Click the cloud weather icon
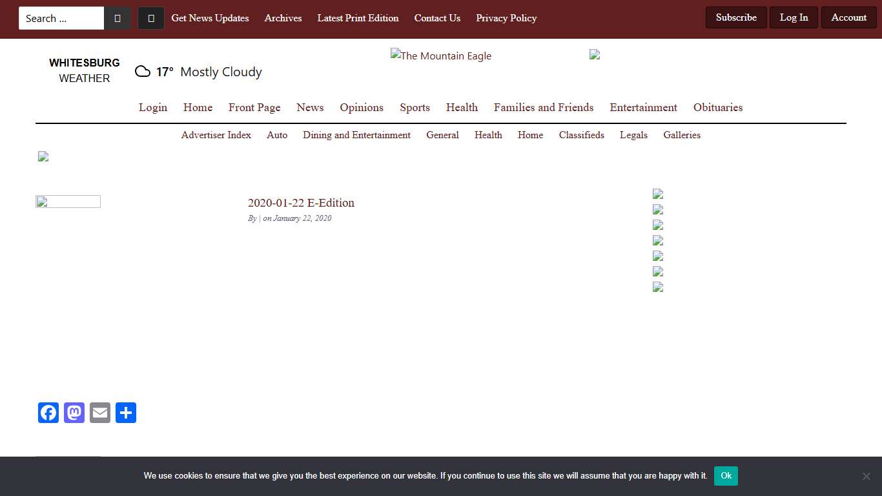The image size is (882, 496). pyautogui.click(x=143, y=72)
